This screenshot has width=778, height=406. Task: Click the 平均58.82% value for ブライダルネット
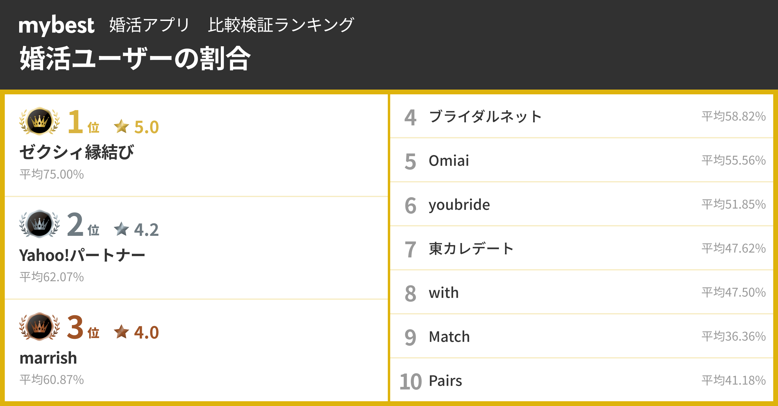(733, 116)
